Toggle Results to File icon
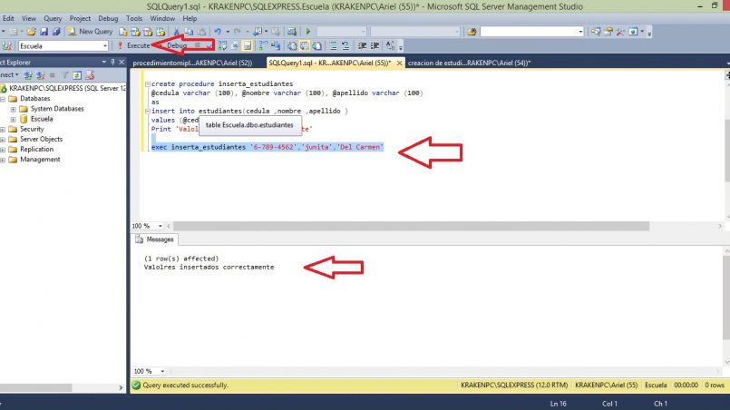 coord(317,45)
